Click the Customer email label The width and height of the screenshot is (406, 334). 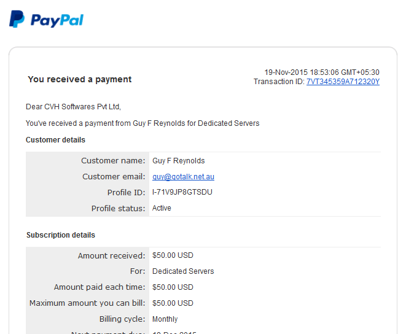click(x=114, y=177)
